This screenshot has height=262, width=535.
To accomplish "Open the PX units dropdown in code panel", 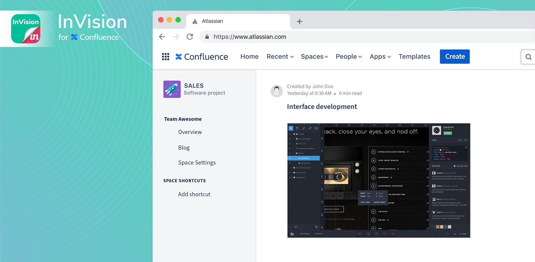I will click(x=466, y=140).
